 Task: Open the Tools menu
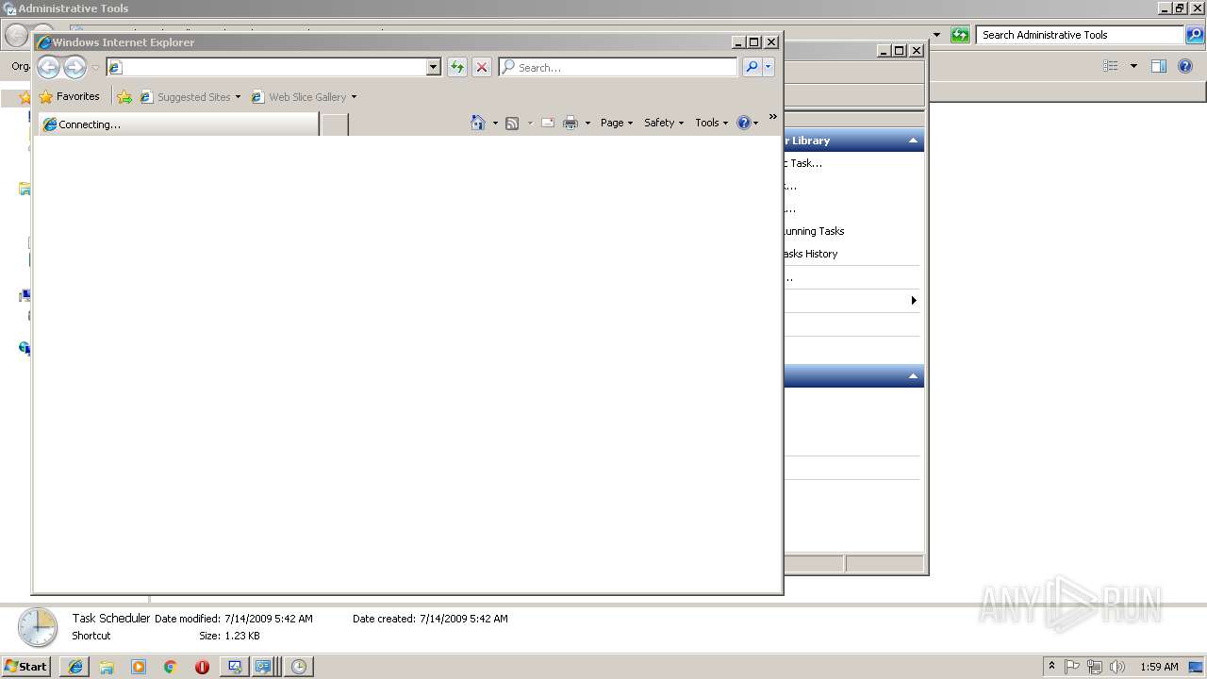click(712, 123)
